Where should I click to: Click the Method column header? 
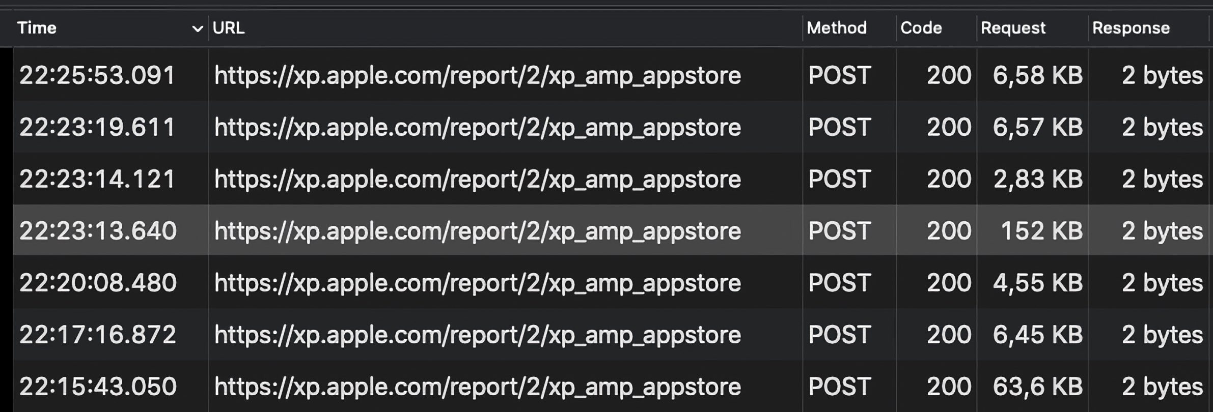pos(837,28)
